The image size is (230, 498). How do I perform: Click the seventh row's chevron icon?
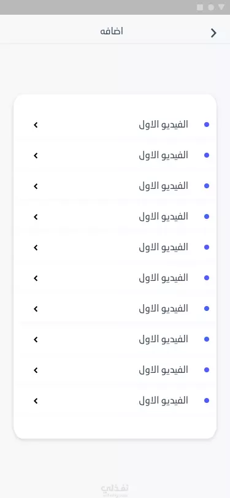(x=36, y=308)
